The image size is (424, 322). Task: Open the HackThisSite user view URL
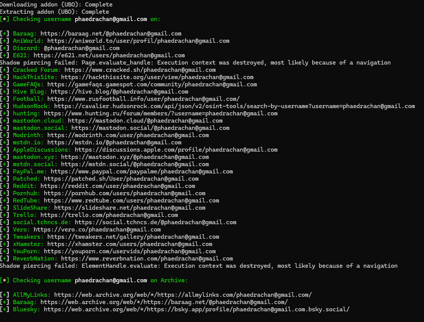157,77
